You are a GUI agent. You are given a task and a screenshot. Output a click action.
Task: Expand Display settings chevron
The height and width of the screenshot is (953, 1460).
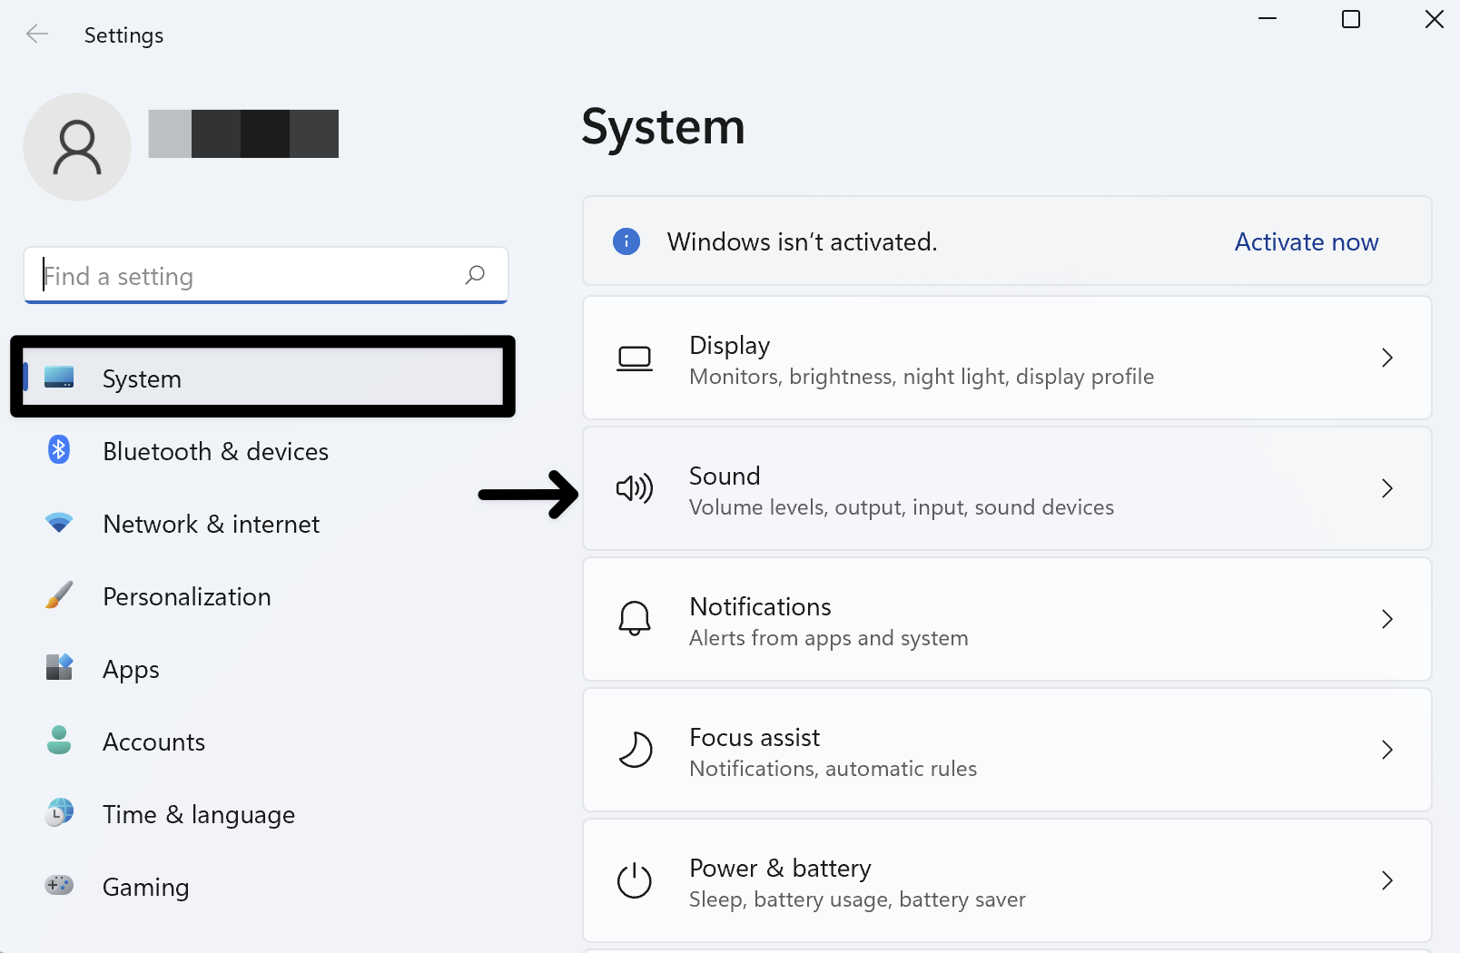(1387, 358)
